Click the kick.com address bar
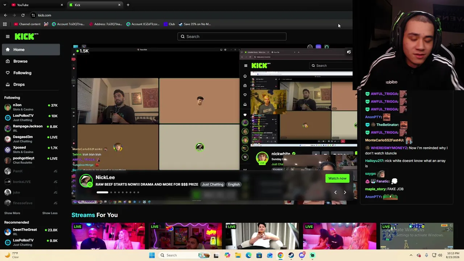The height and width of the screenshot is (261, 464). tap(188, 15)
